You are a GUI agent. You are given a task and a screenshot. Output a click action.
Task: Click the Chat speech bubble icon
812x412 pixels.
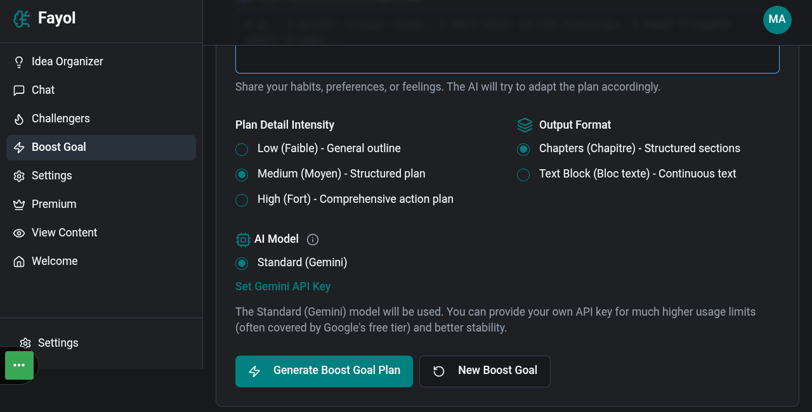(19, 90)
